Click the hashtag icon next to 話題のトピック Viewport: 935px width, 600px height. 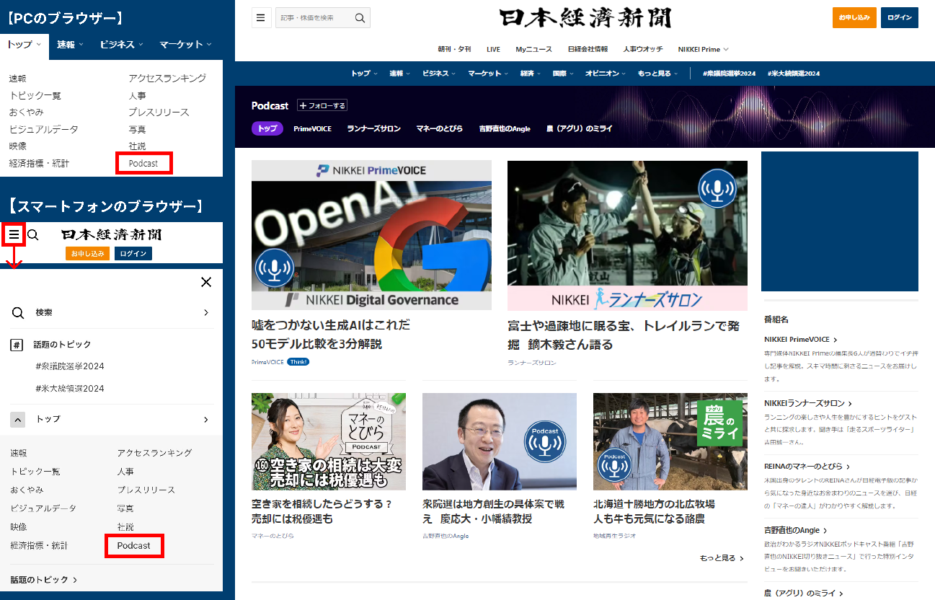(x=17, y=345)
